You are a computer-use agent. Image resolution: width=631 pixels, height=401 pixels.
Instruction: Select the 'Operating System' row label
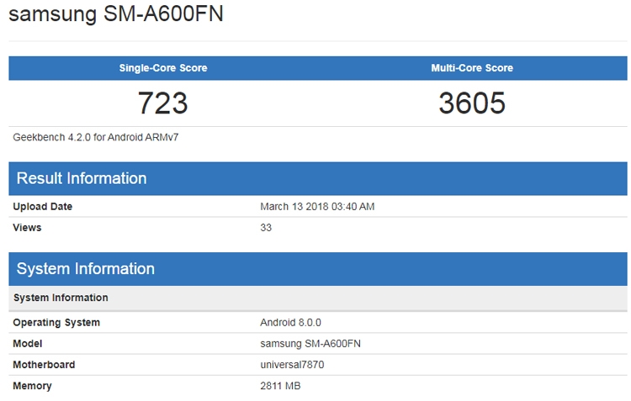pos(56,323)
